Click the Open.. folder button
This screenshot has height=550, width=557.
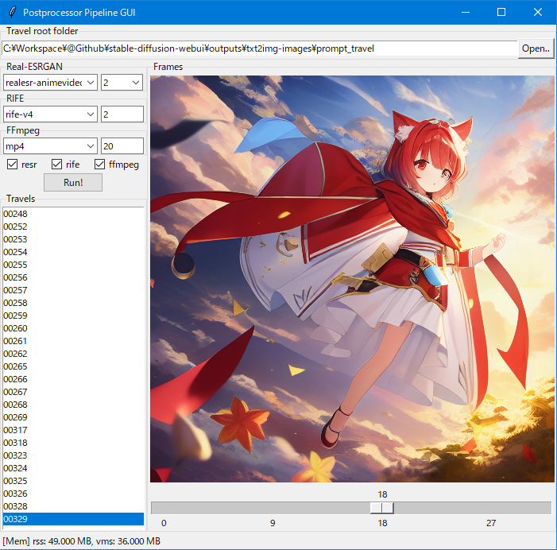click(x=536, y=48)
